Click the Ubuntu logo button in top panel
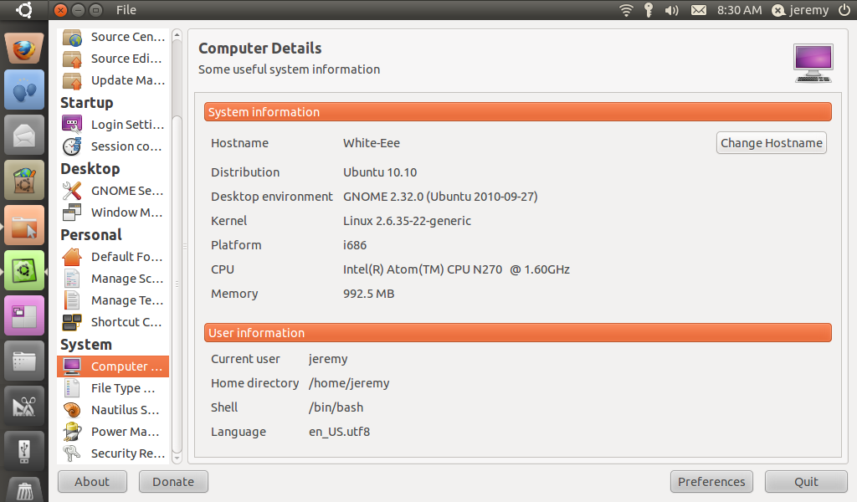The width and height of the screenshot is (857, 502). click(x=24, y=10)
